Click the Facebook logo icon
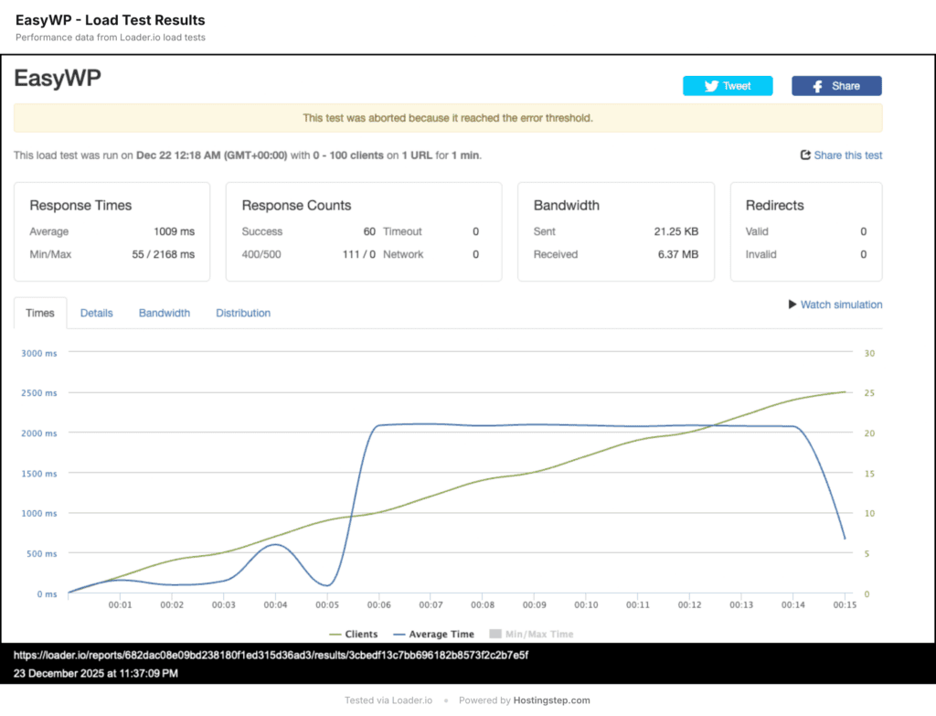The height and width of the screenshot is (716, 936). (x=818, y=86)
